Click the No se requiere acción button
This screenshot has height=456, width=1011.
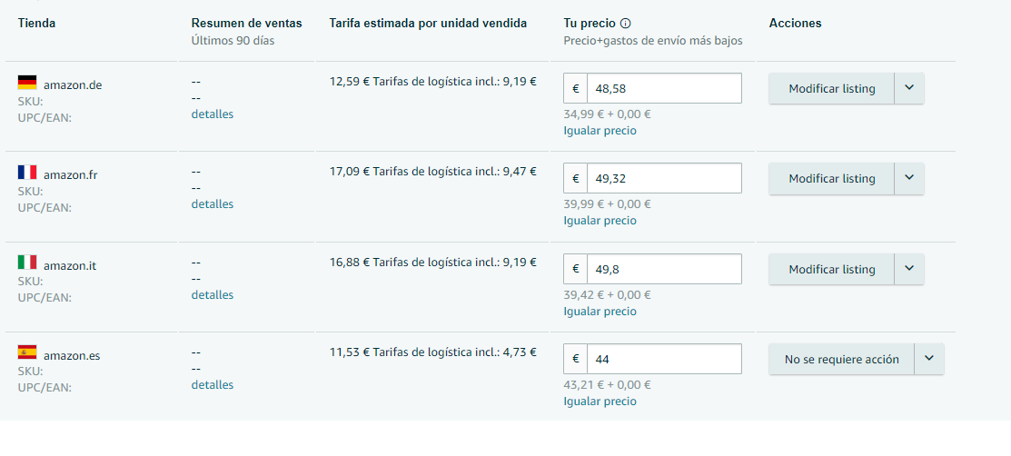pyautogui.click(x=841, y=359)
